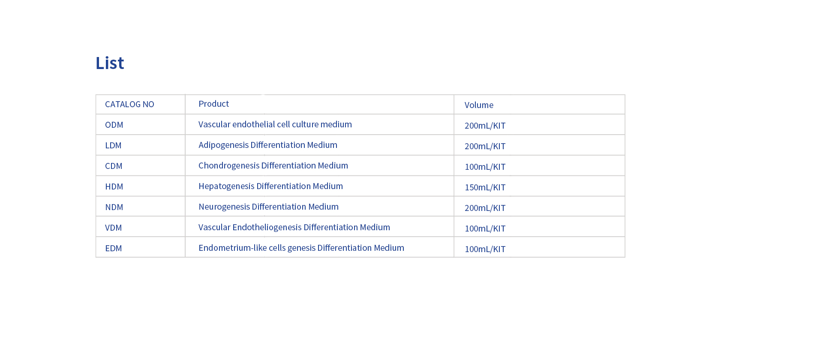Image resolution: width=823 pixels, height=340 pixels.
Task: Click the Volume column header
Action: [x=479, y=105]
